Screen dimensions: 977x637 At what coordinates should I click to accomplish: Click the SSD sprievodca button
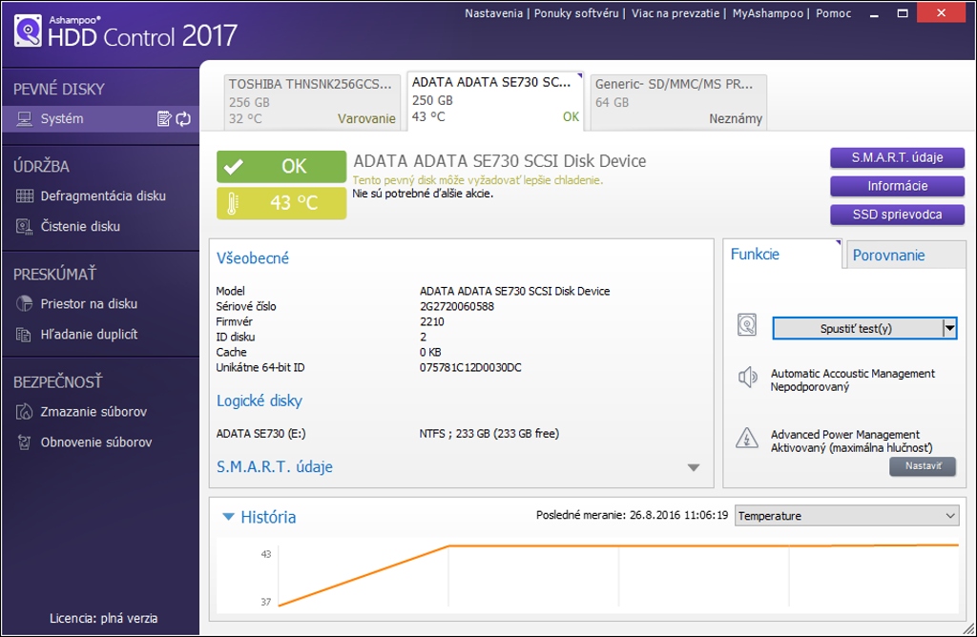897,215
